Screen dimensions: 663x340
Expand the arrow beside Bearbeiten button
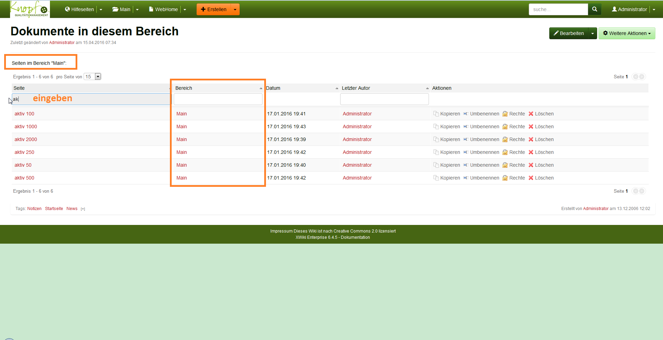coord(593,33)
